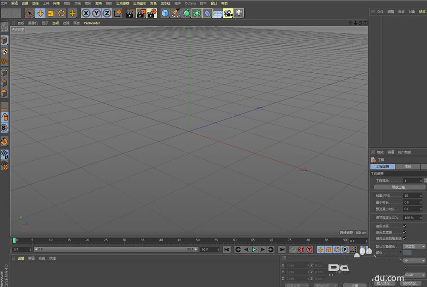The height and width of the screenshot is (287, 427).
Task: Click the blue deformer icon
Action: point(207,13)
